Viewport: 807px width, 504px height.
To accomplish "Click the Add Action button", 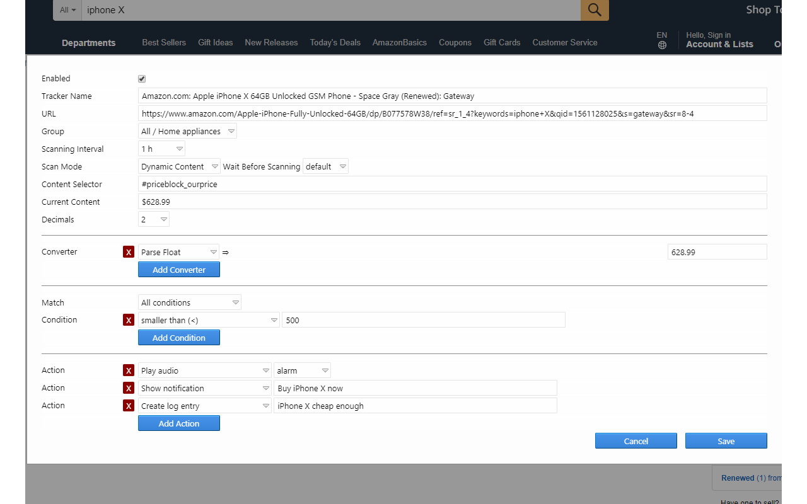I will tap(179, 423).
